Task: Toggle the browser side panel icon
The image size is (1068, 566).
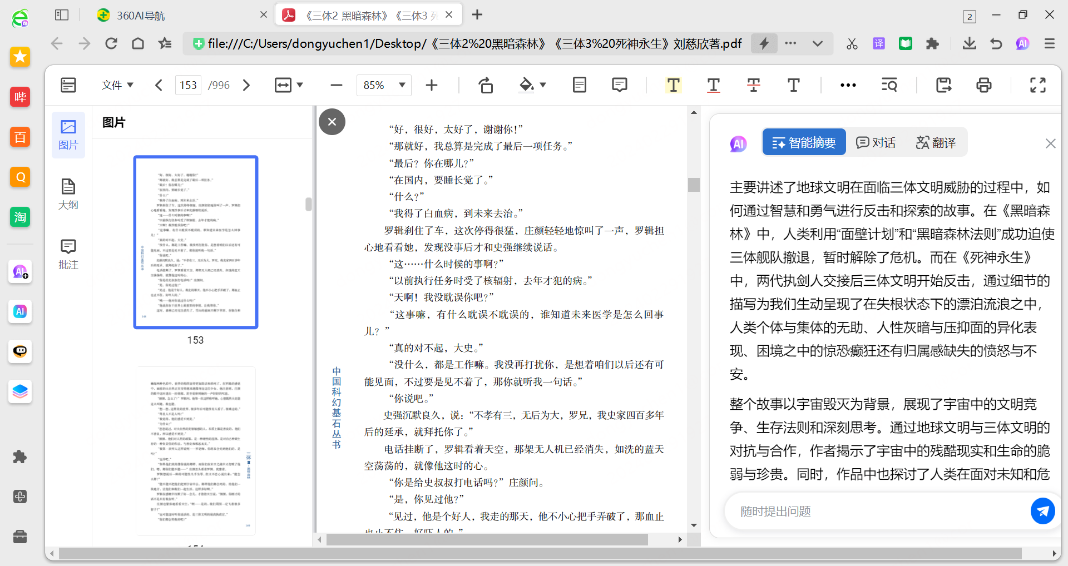Action: click(x=62, y=15)
